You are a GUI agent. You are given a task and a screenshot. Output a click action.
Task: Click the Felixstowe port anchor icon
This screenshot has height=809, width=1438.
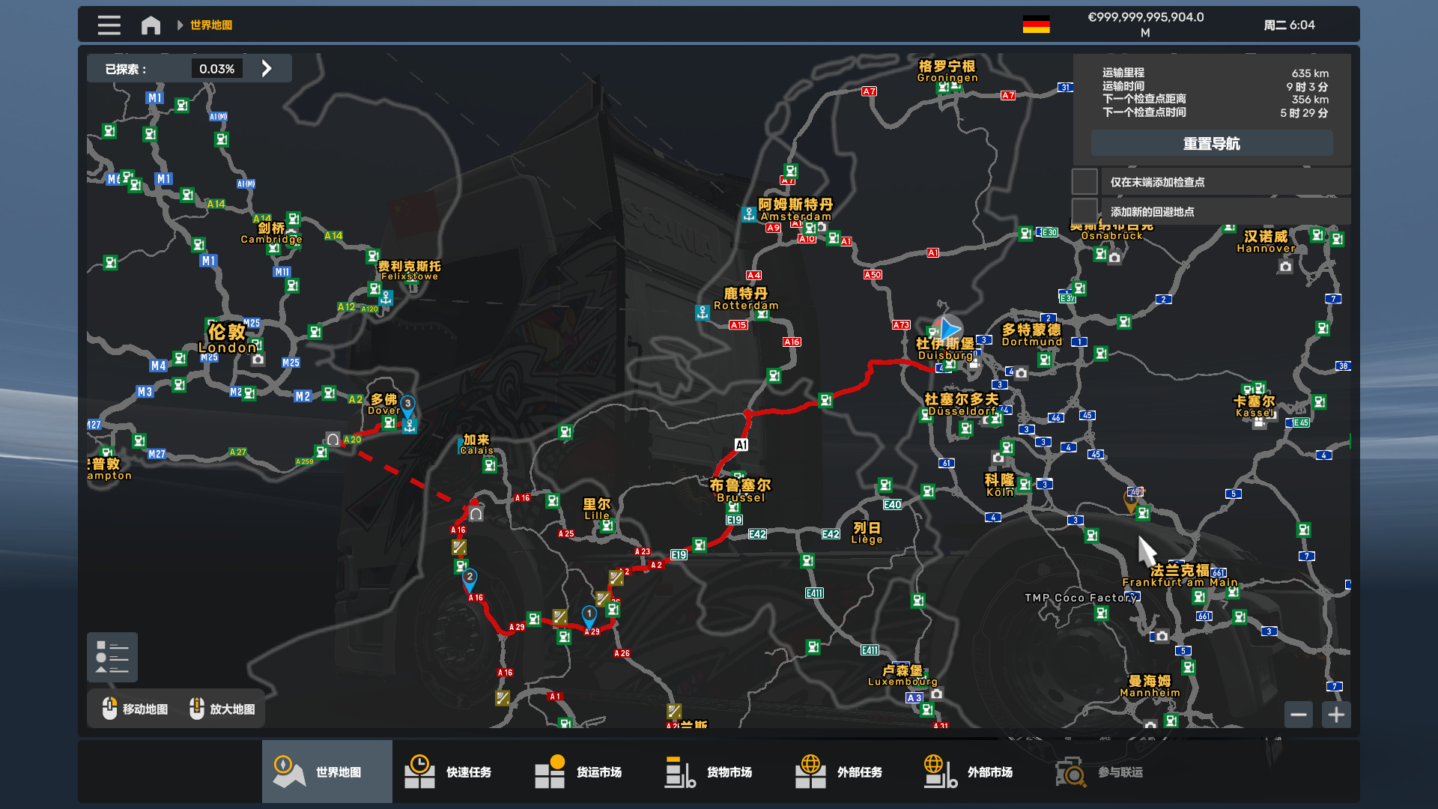[x=386, y=298]
